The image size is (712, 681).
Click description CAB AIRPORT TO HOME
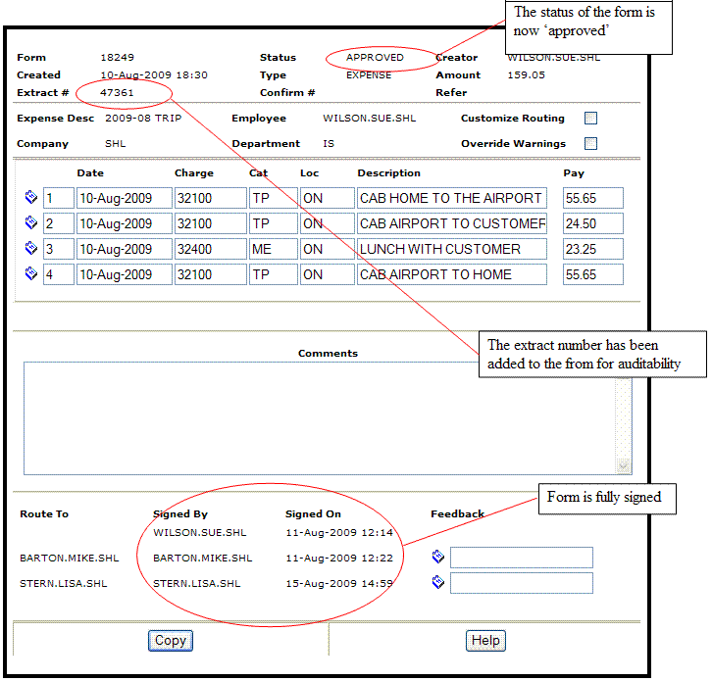(452, 274)
